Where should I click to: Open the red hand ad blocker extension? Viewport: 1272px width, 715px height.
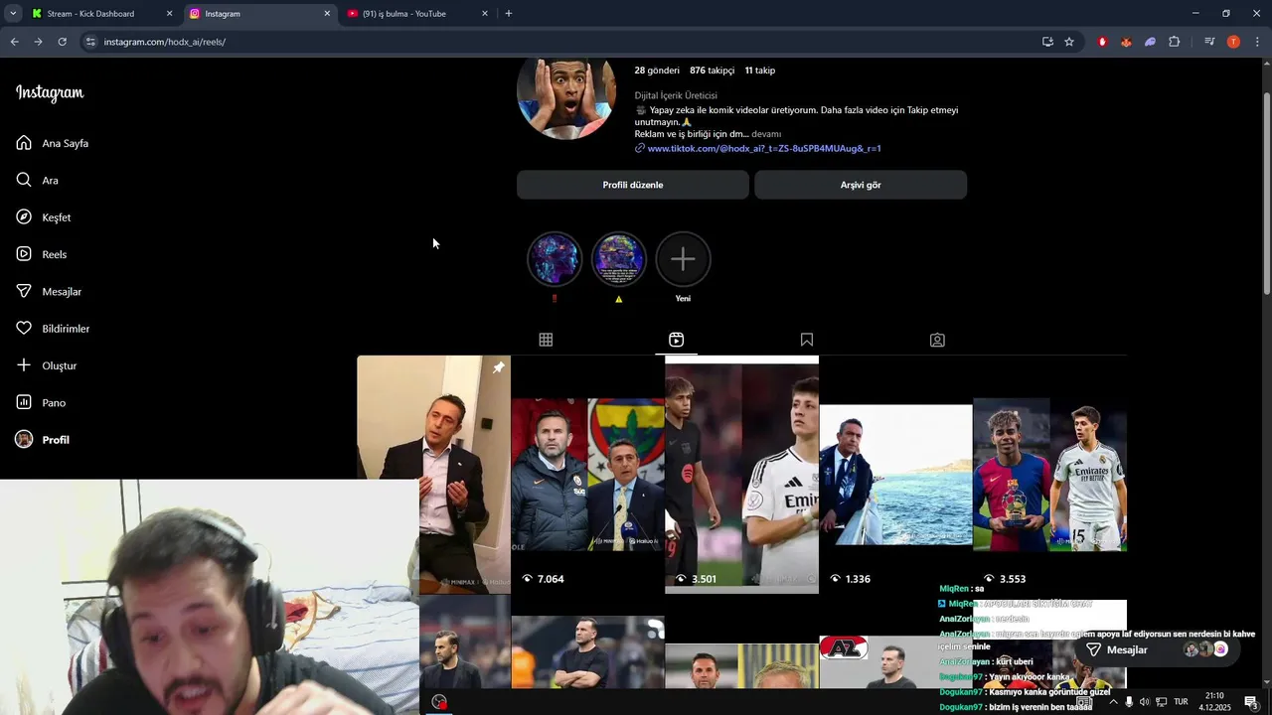coord(1102,42)
